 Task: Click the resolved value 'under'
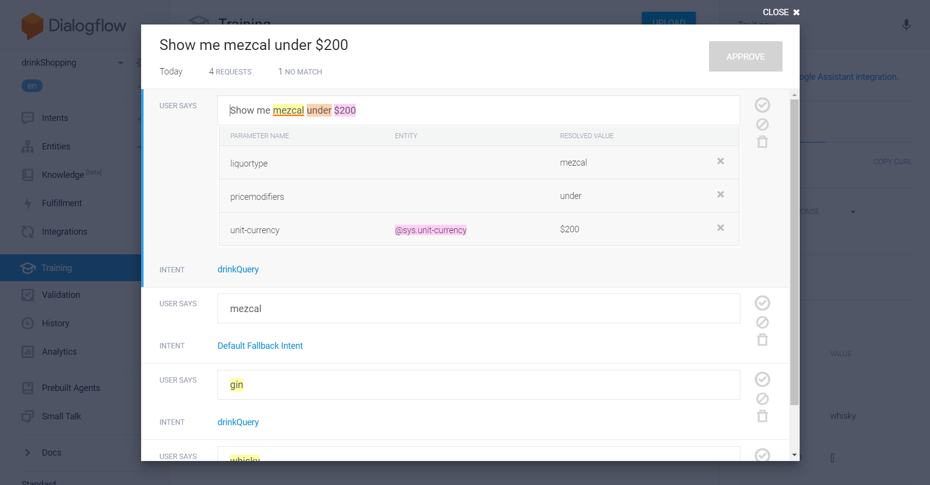coord(571,196)
